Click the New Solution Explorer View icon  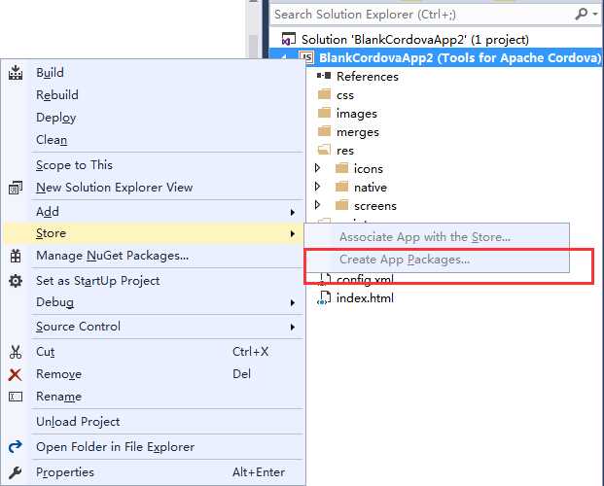(16, 188)
